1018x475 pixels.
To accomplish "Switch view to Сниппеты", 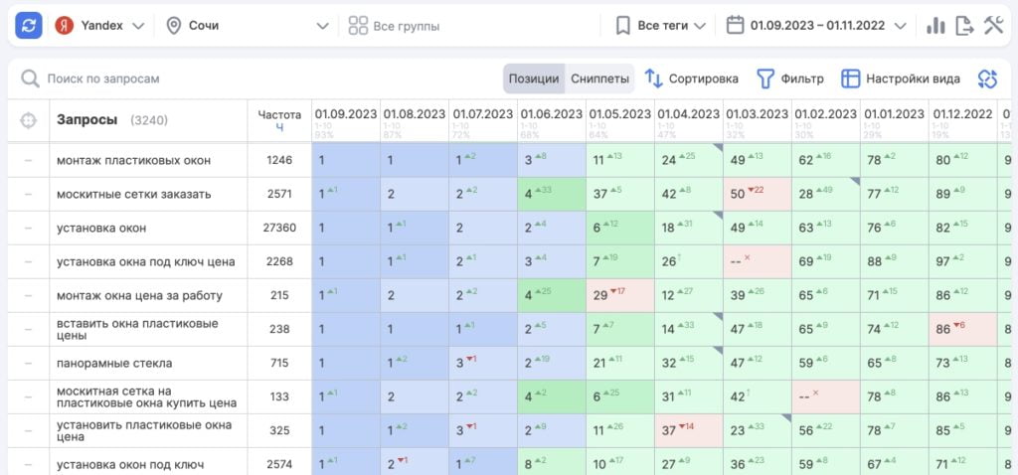I will coord(599,79).
